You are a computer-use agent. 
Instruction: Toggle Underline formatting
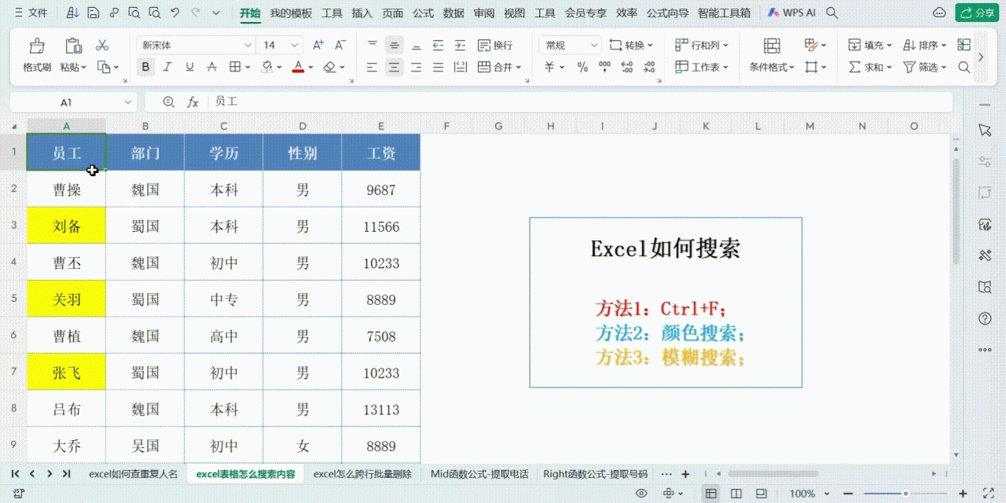(x=189, y=68)
